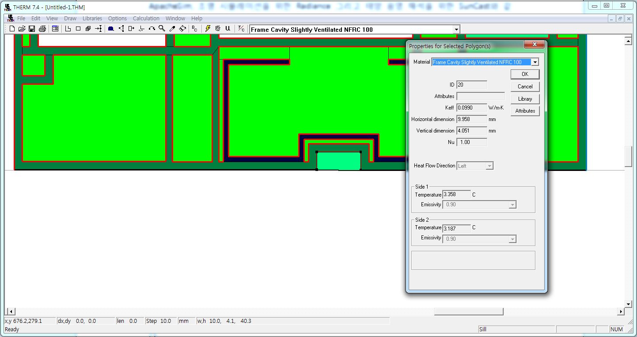The width and height of the screenshot is (637, 337).
Task: Click the Library button
Action: point(525,99)
